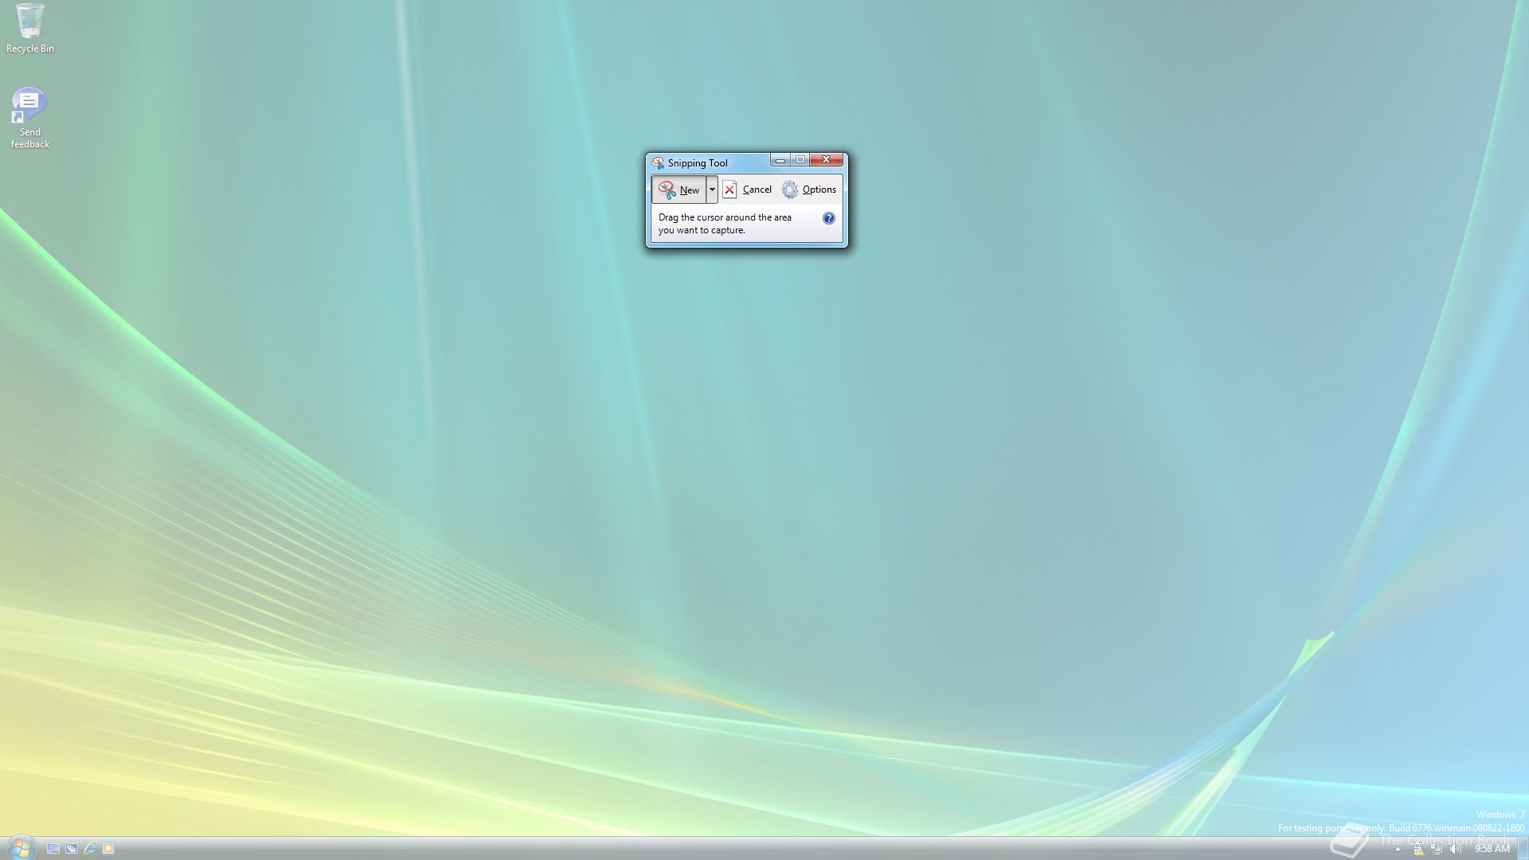Show hidden tray icons arrow

click(1398, 850)
